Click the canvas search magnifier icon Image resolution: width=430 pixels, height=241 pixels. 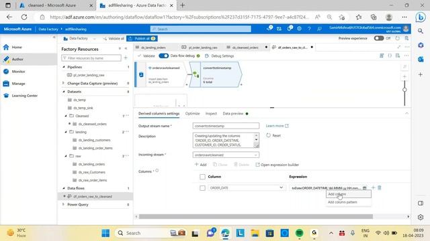pyautogui.click(x=404, y=67)
